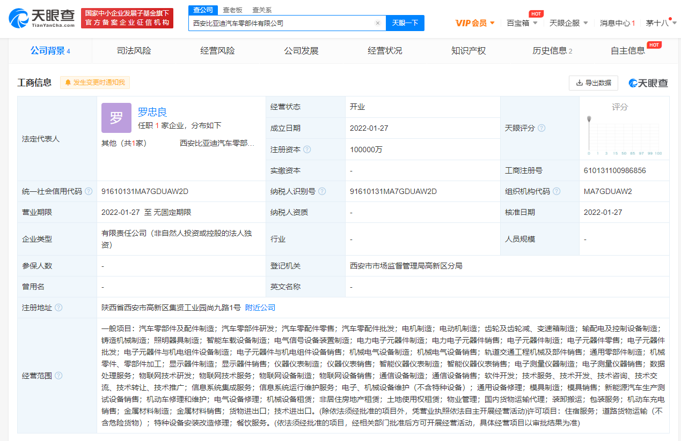Screen dimensions: 681x441
Task: Click help icon beside 注册地址
Action: 58,308
